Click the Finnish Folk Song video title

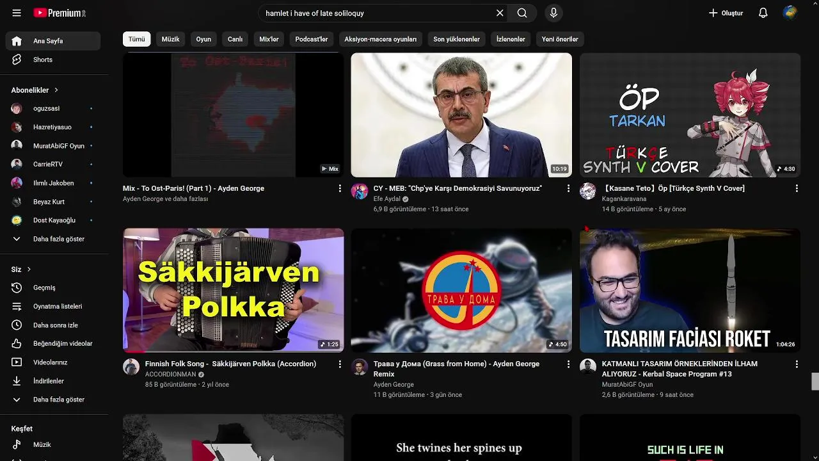point(230,364)
